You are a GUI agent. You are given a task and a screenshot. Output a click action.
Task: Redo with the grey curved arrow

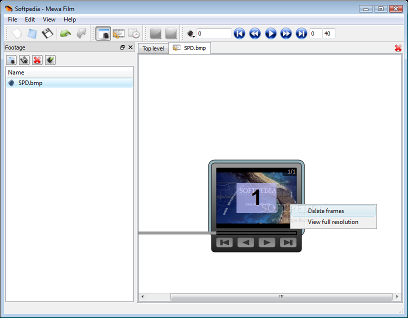81,33
